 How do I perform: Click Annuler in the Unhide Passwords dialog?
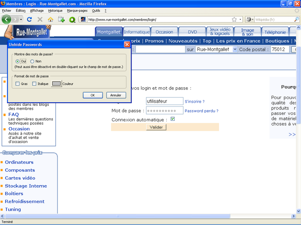point(116,95)
